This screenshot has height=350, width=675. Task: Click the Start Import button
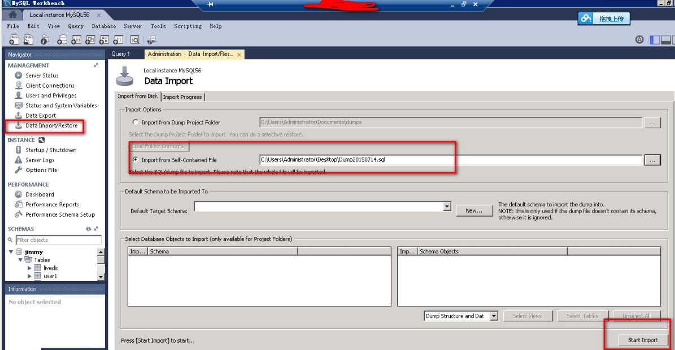(x=642, y=340)
